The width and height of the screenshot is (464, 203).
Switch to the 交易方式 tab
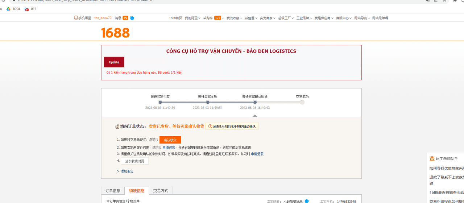161,191
